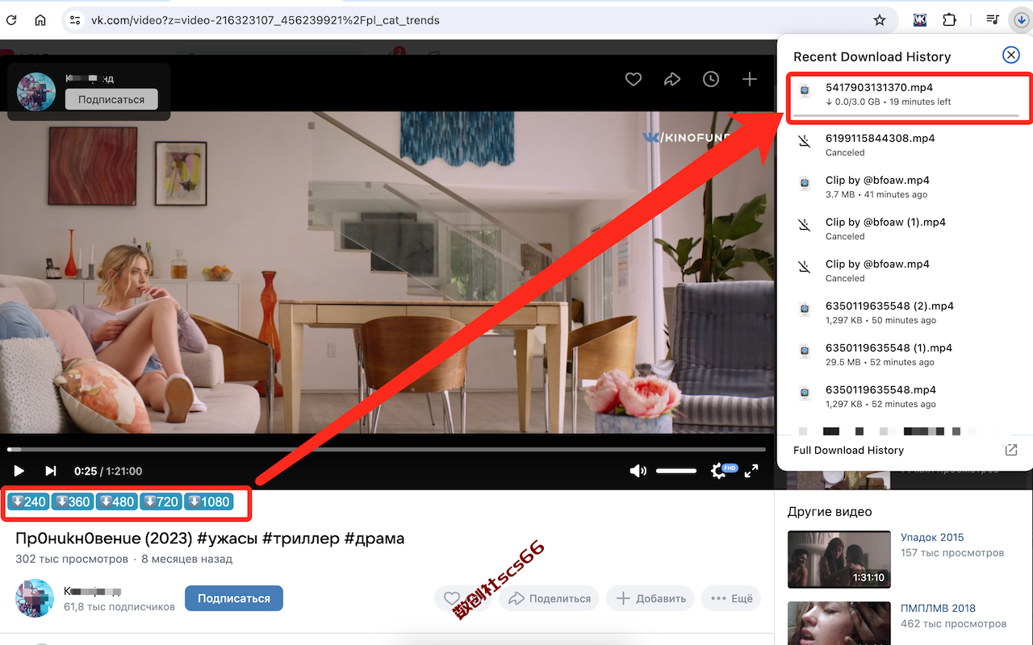Open 6350119635548.mp4 download from 52 minutes ago
The height and width of the screenshot is (645, 1033).
pyautogui.click(x=905, y=396)
